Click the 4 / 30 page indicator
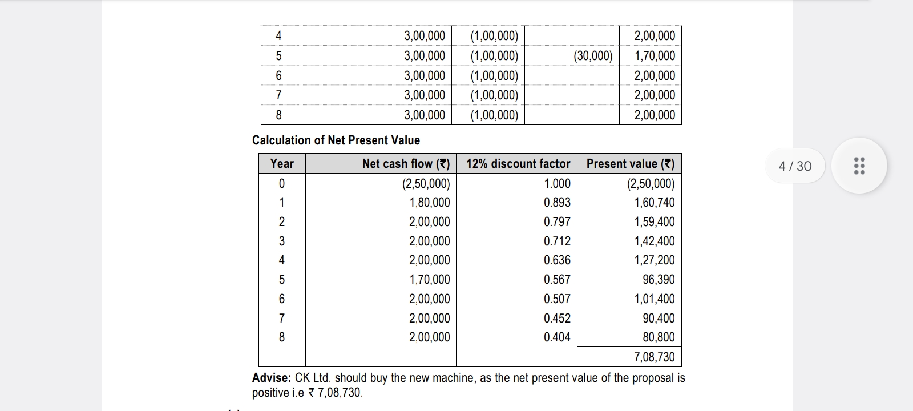Screen dimensions: 913x411 click(795, 166)
